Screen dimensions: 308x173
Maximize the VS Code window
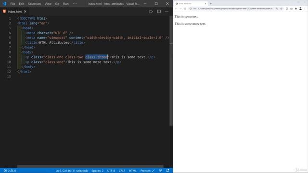click(x=156, y=4)
